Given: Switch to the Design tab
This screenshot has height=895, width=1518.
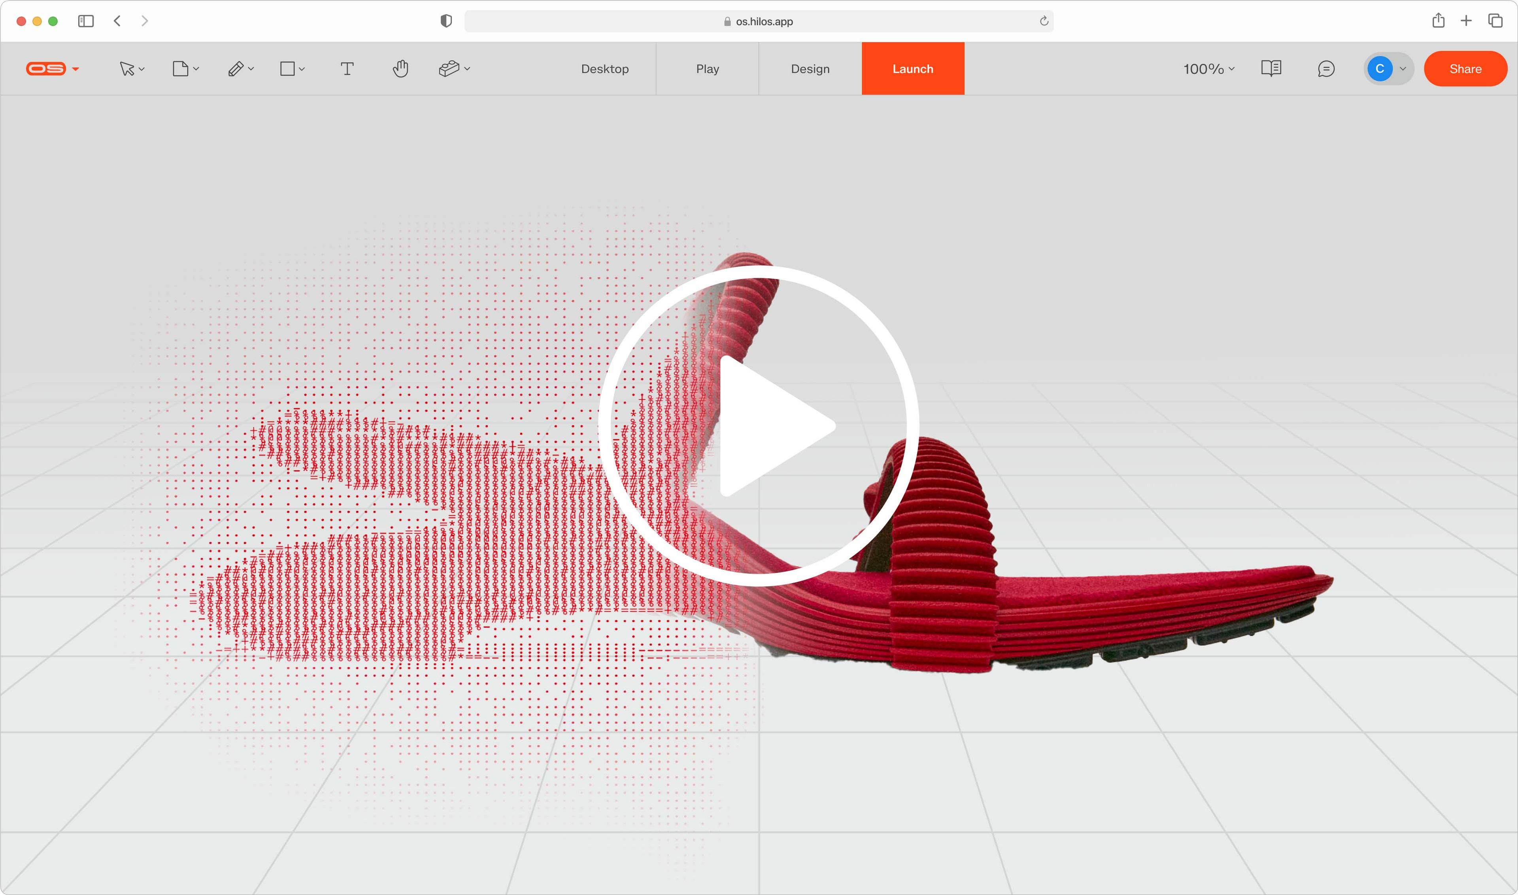Looking at the screenshot, I should pyautogui.click(x=810, y=69).
